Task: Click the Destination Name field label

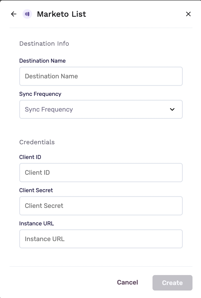Action: pyautogui.click(x=42, y=61)
